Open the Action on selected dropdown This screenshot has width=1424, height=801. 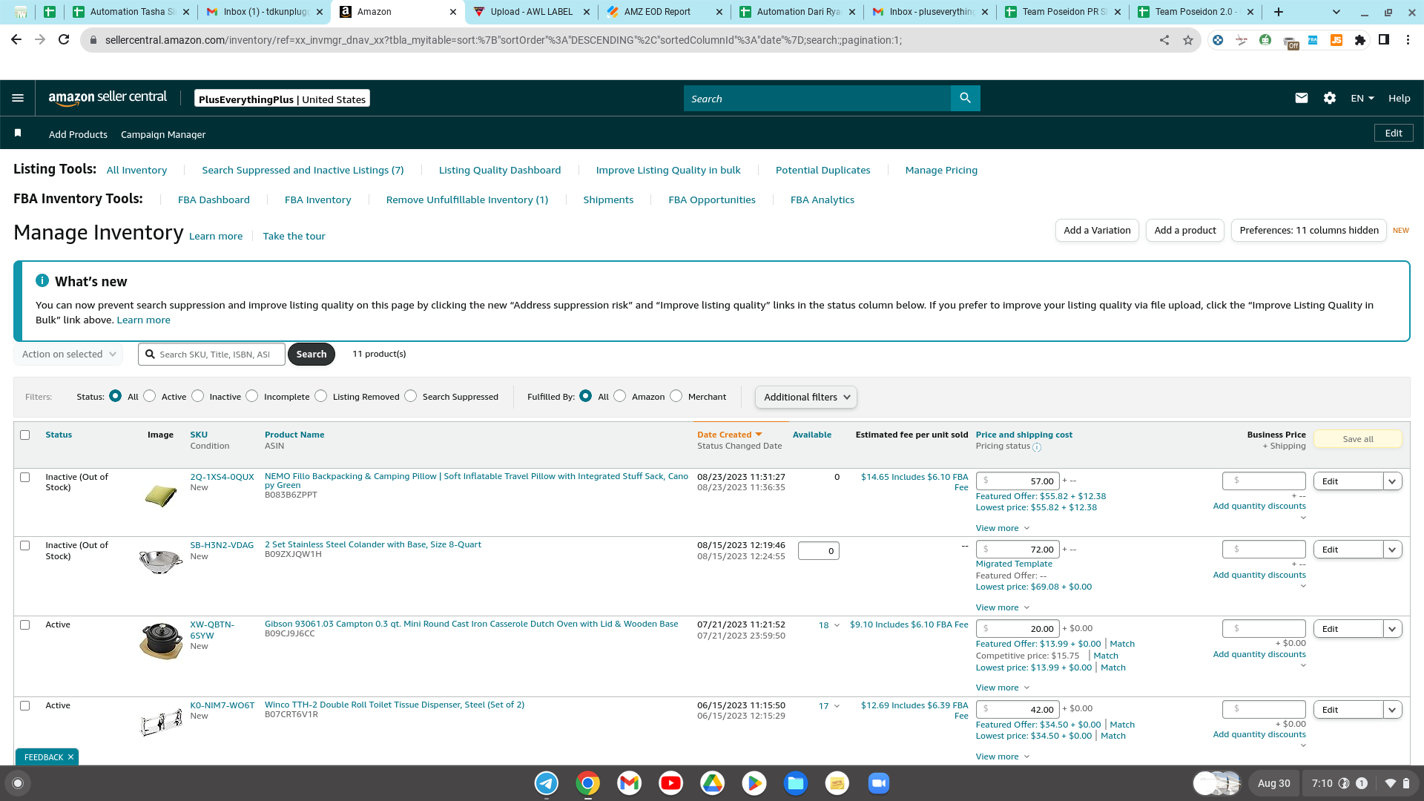[x=68, y=355]
